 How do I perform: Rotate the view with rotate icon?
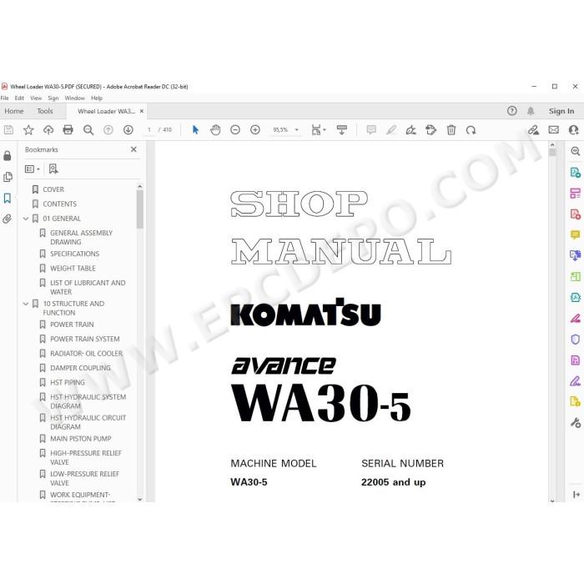(x=471, y=130)
